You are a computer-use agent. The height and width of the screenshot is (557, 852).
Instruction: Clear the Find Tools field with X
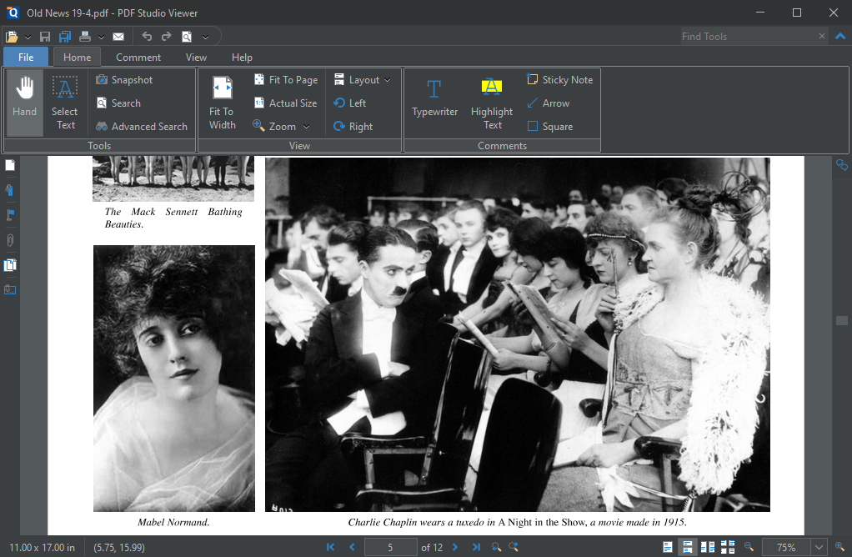pos(822,36)
